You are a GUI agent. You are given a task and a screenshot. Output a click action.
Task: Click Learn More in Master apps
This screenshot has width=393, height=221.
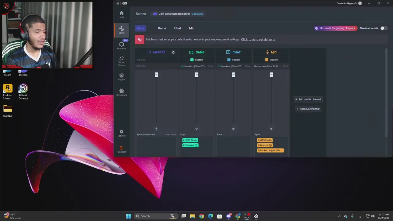tap(170, 134)
